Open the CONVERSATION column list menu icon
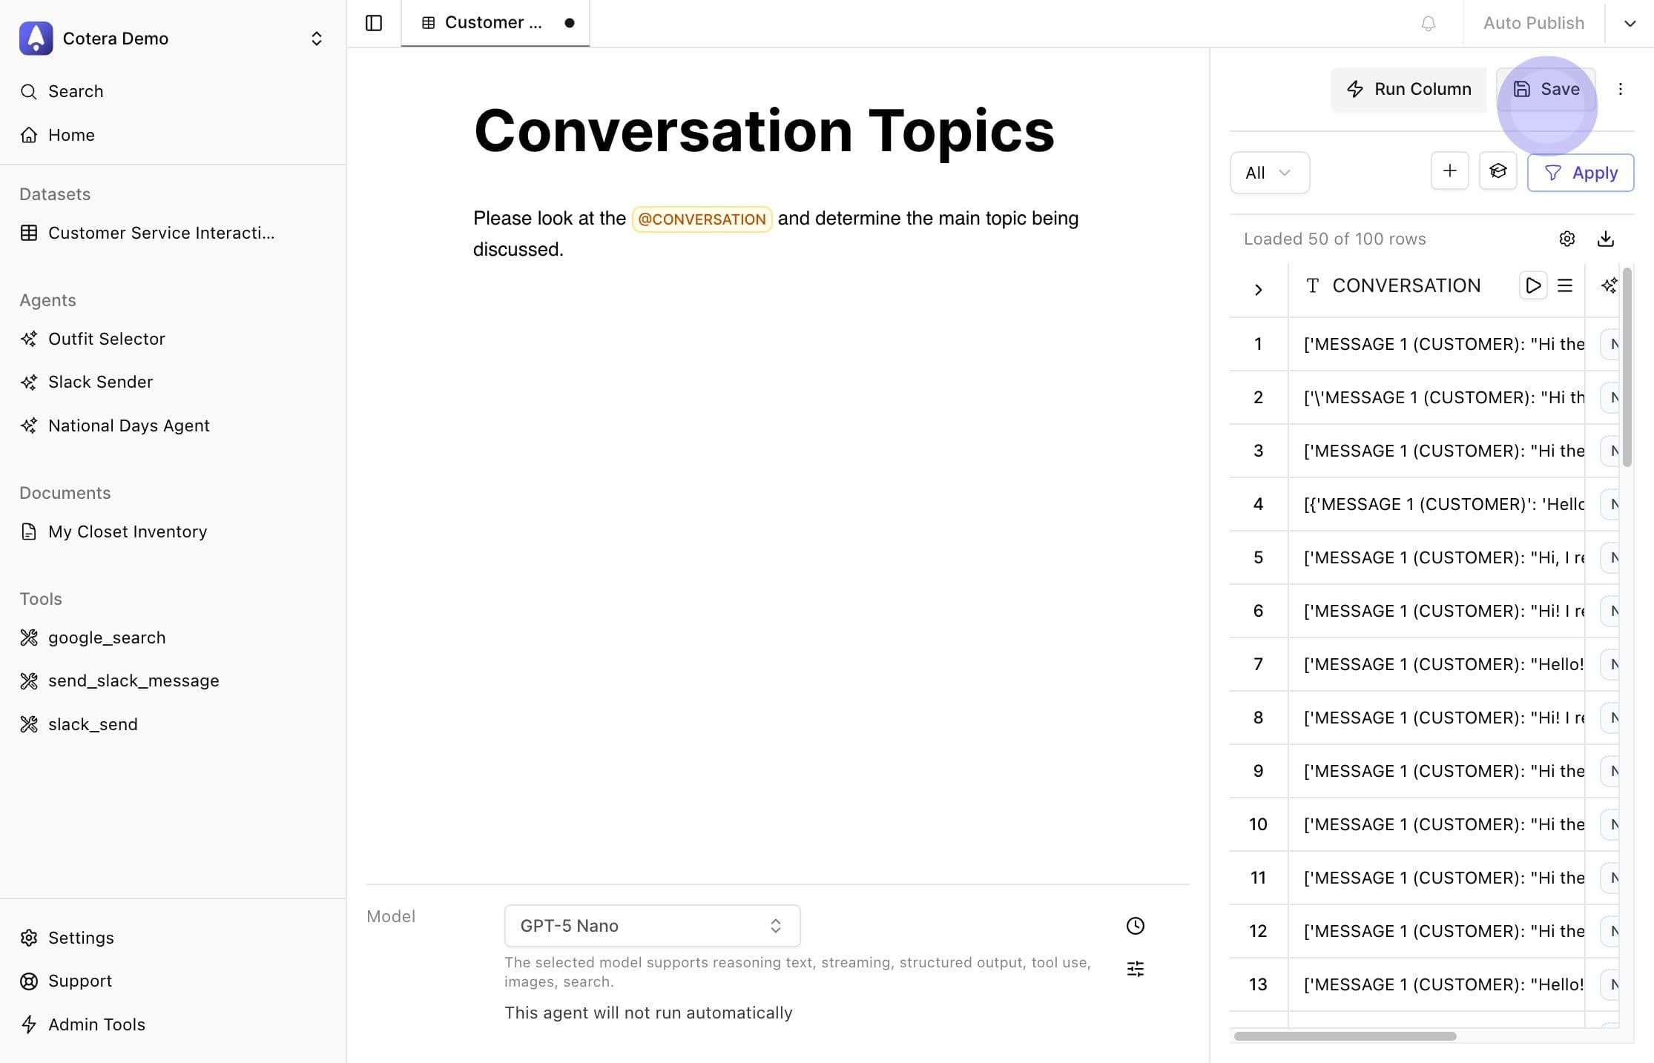Screen dimensions: 1654x1063 [1565, 285]
